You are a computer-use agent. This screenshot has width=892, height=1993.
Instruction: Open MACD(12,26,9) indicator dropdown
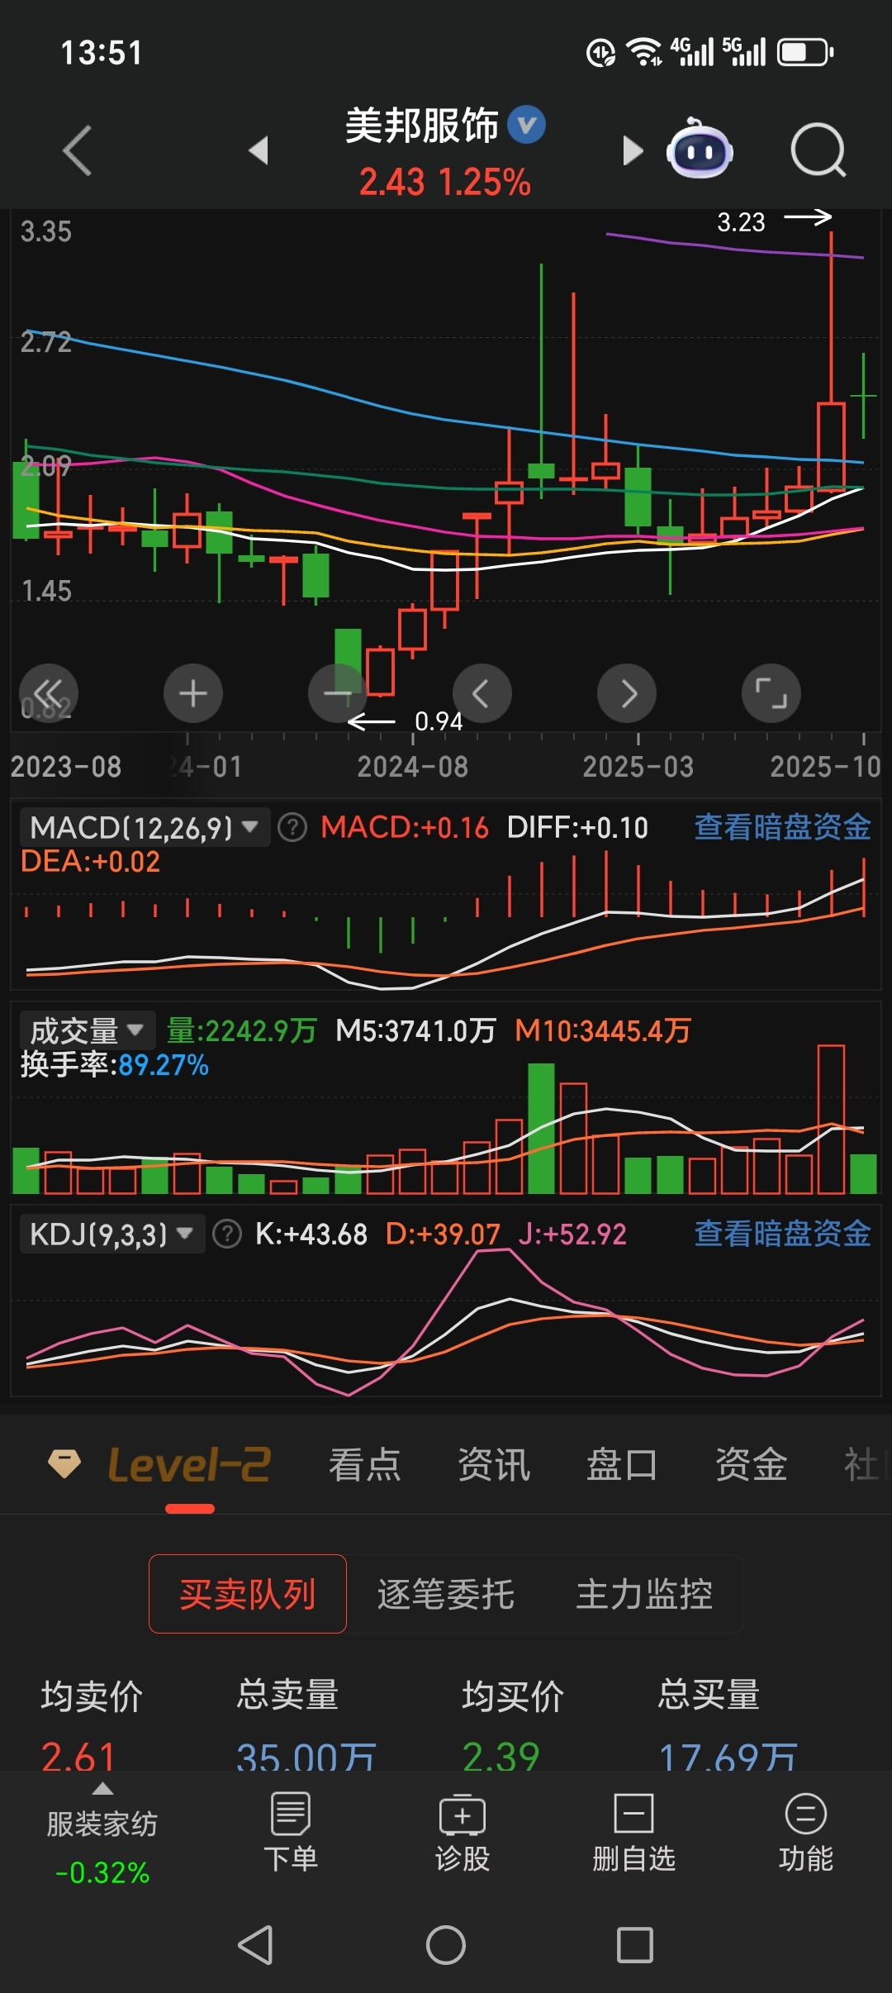tap(145, 827)
